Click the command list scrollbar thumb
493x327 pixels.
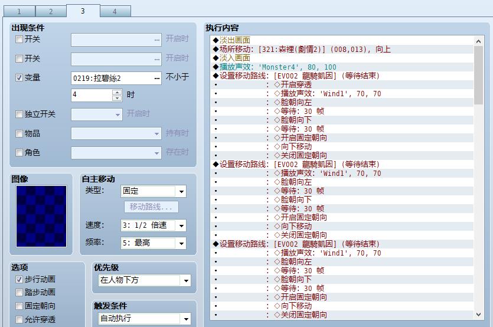pos(479,76)
